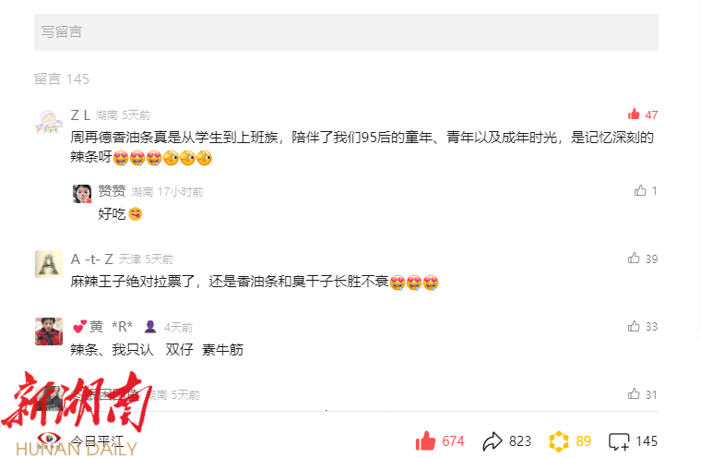This screenshot has width=701, height=458.
Task: Click the username Z L
Action: click(x=80, y=115)
